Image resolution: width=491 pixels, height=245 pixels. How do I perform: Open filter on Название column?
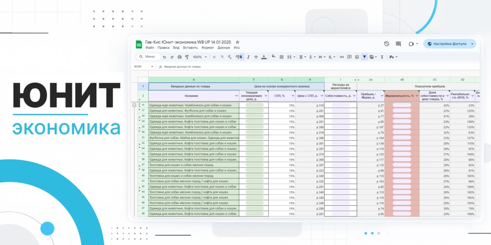(236, 96)
